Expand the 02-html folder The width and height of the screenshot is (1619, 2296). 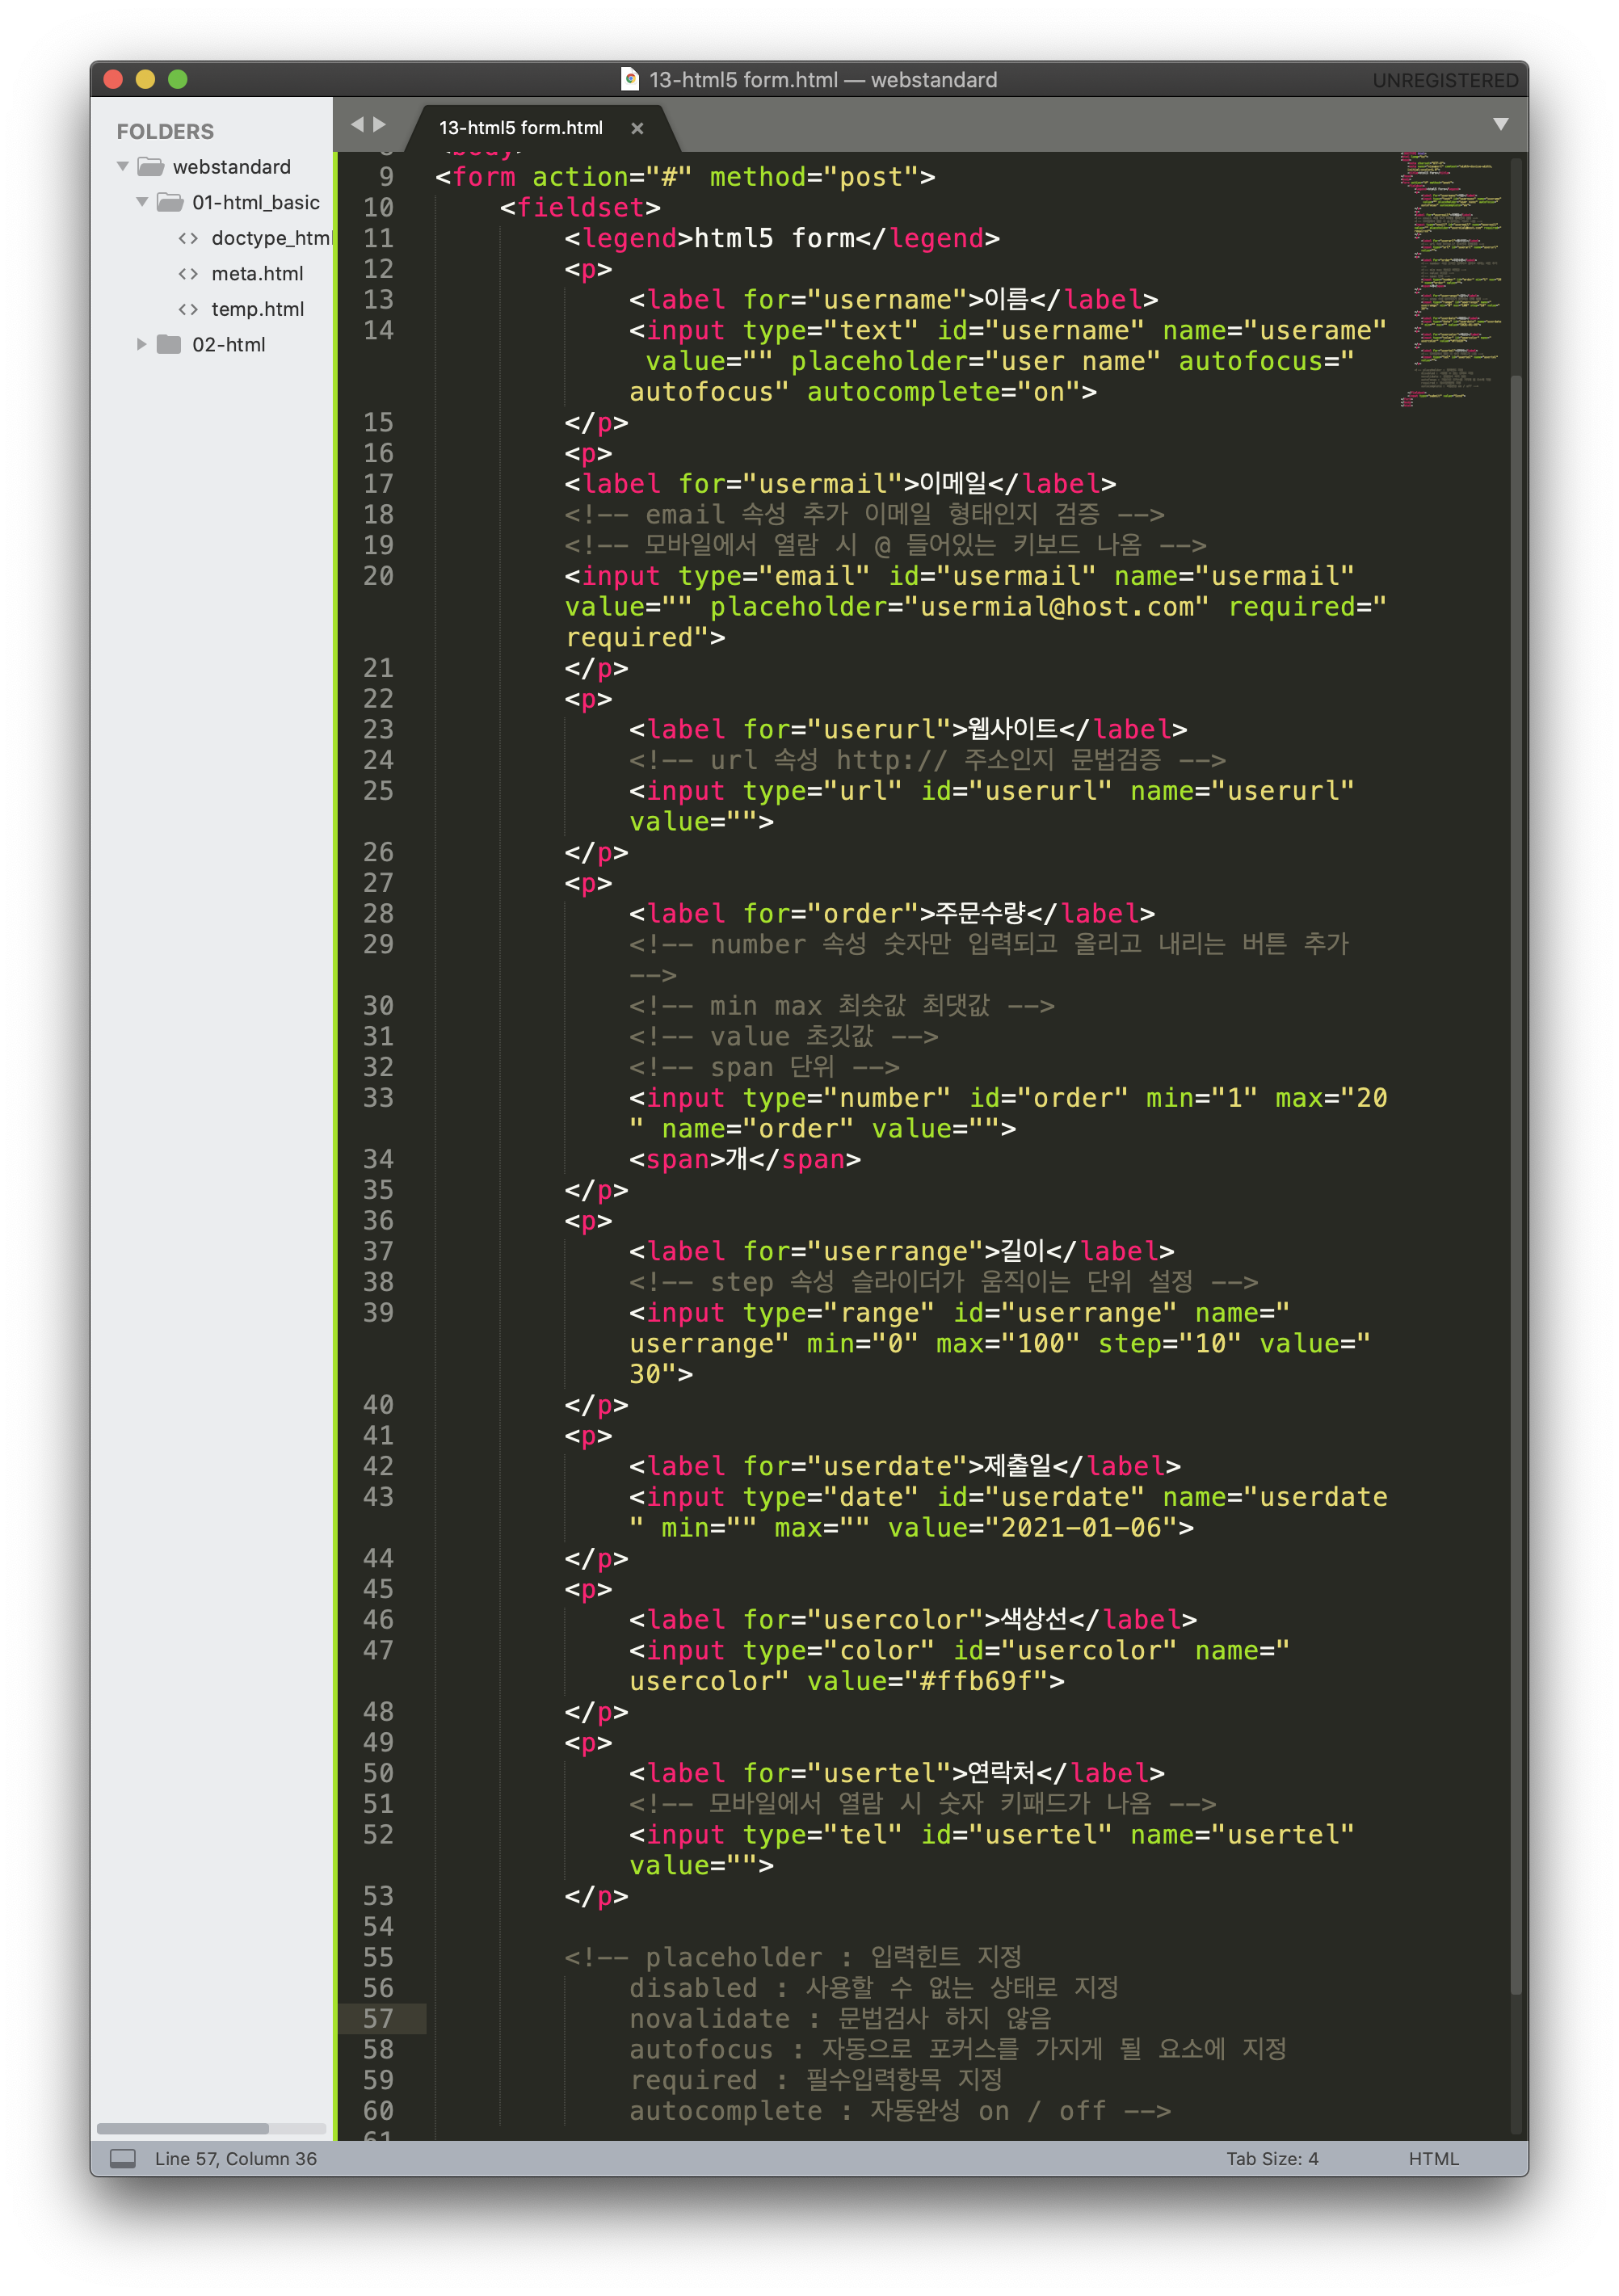click(x=142, y=344)
